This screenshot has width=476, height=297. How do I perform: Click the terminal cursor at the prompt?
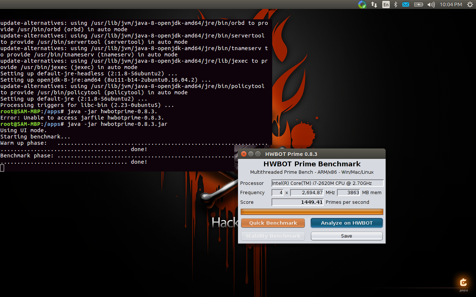point(2,168)
